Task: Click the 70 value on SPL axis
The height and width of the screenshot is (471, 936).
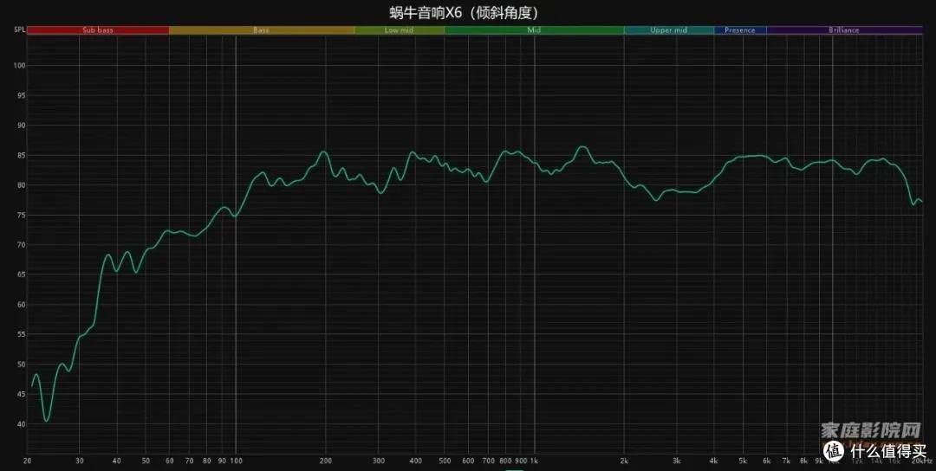Action: (x=22, y=245)
